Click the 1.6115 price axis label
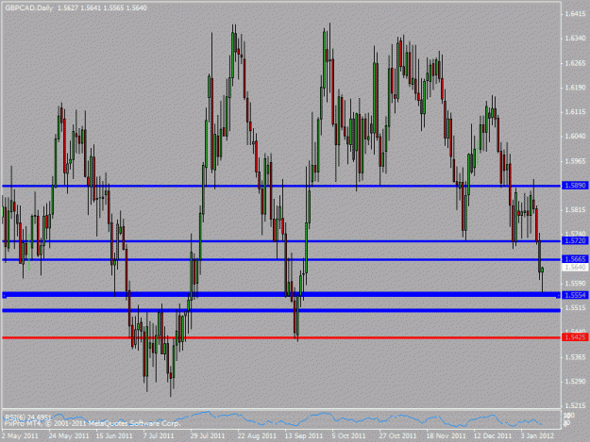Viewport: 590px width, 442px height. point(575,112)
